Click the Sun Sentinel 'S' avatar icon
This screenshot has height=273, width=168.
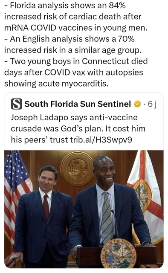[16, 104]
